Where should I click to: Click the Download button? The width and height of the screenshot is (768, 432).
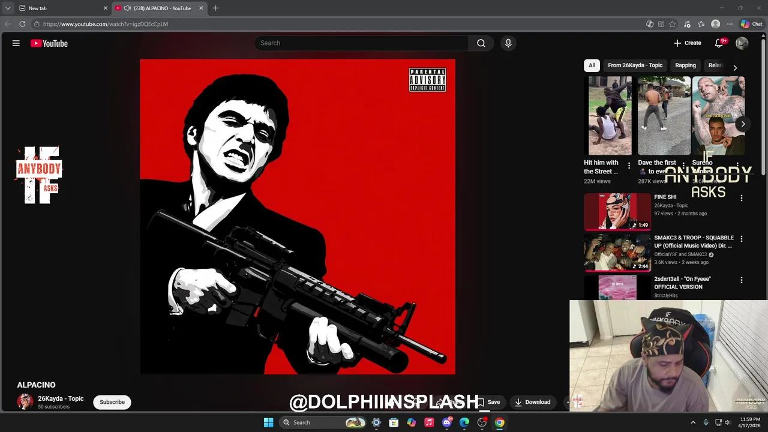coord(532,402)
